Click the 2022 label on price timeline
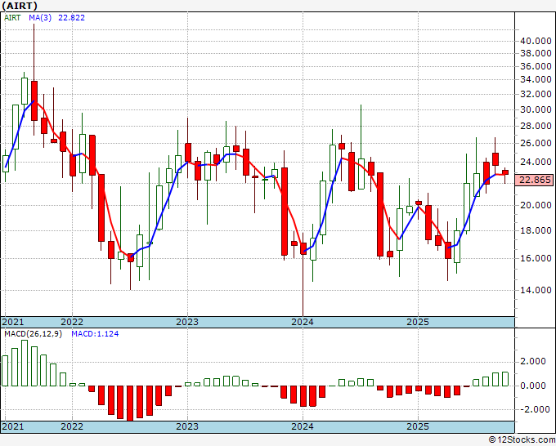Image resolution: width=556 pixels, height=446 pixels. [72, 322]
